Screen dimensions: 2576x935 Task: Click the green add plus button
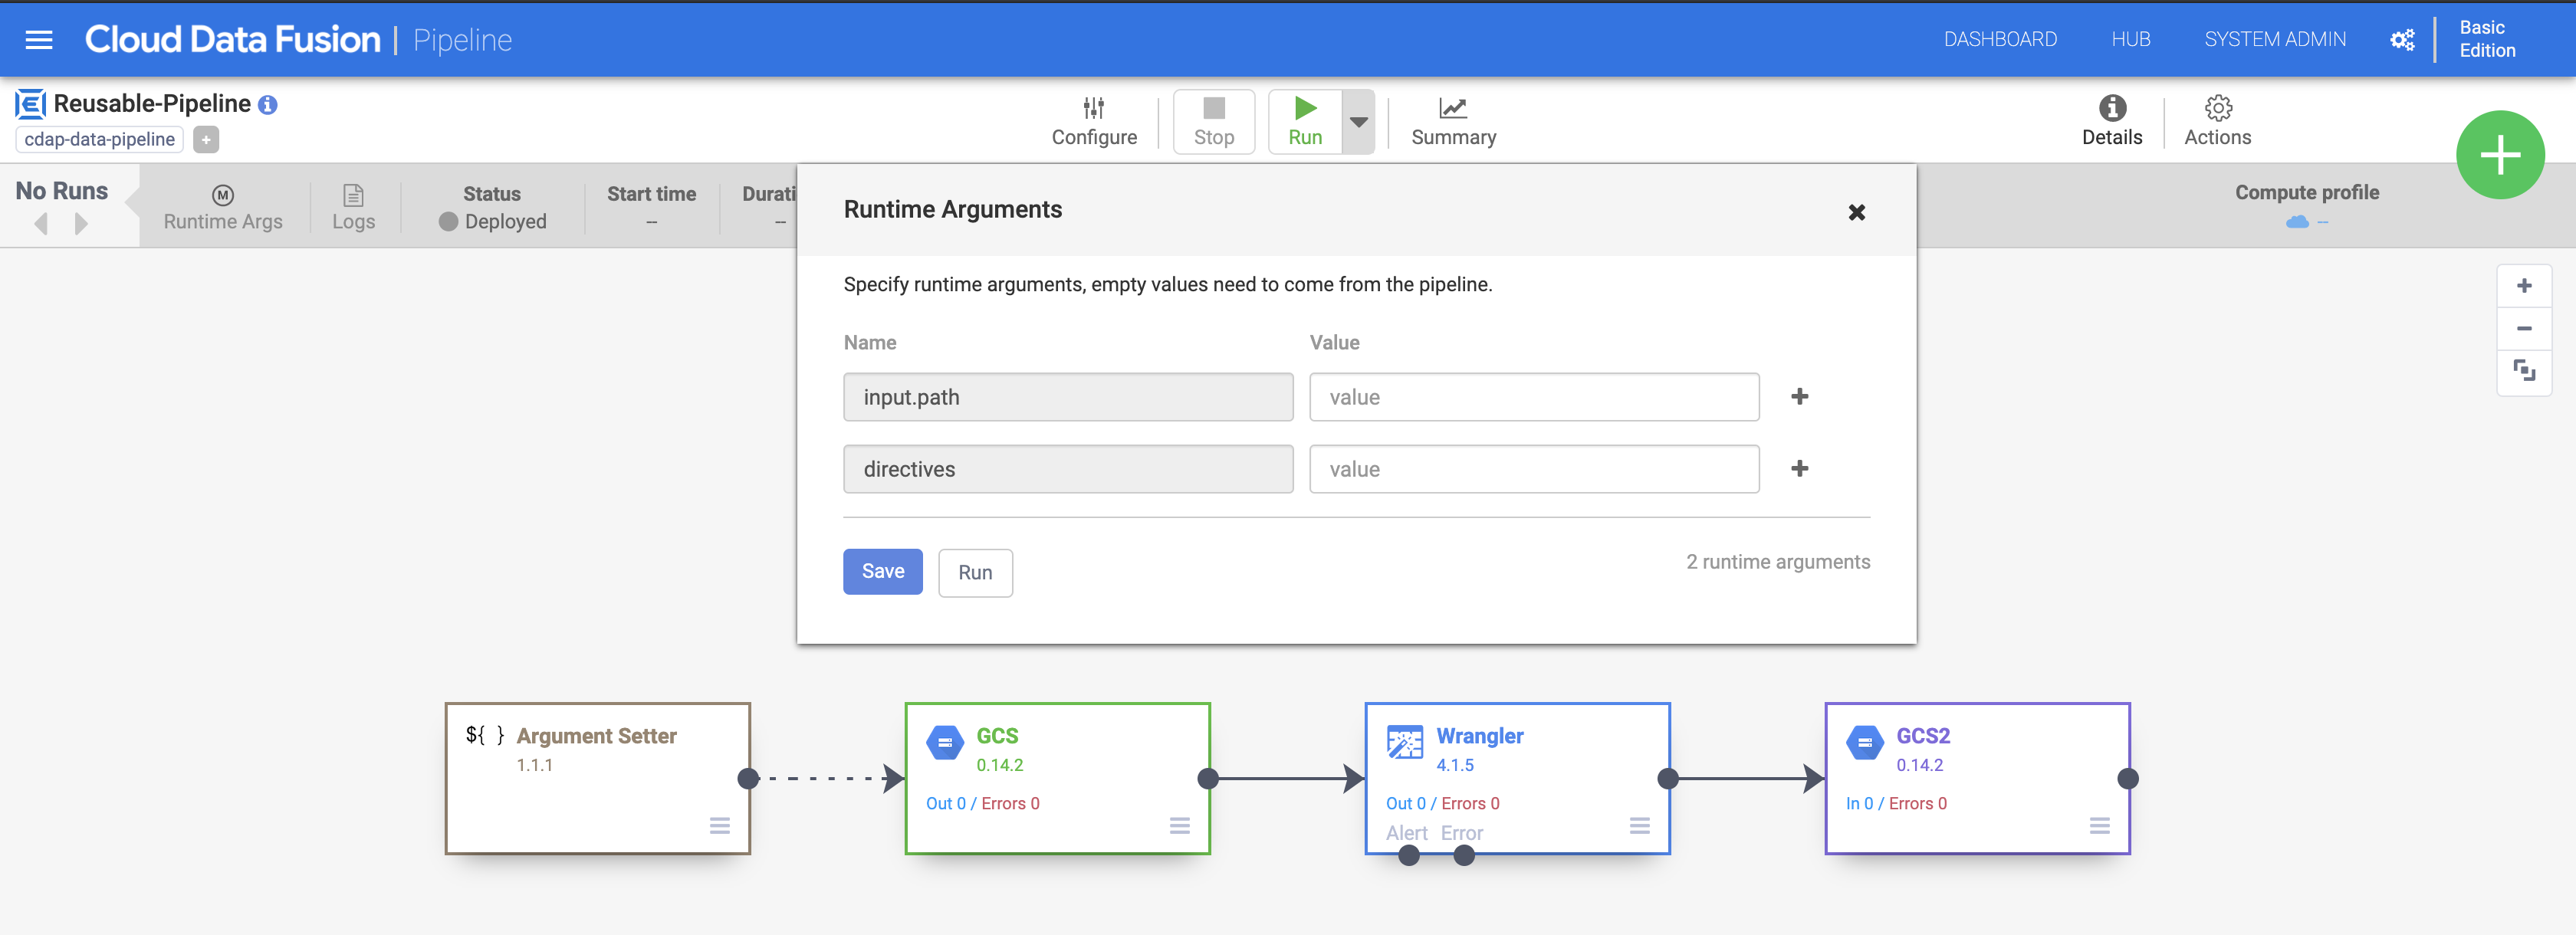pos(2499,155)
